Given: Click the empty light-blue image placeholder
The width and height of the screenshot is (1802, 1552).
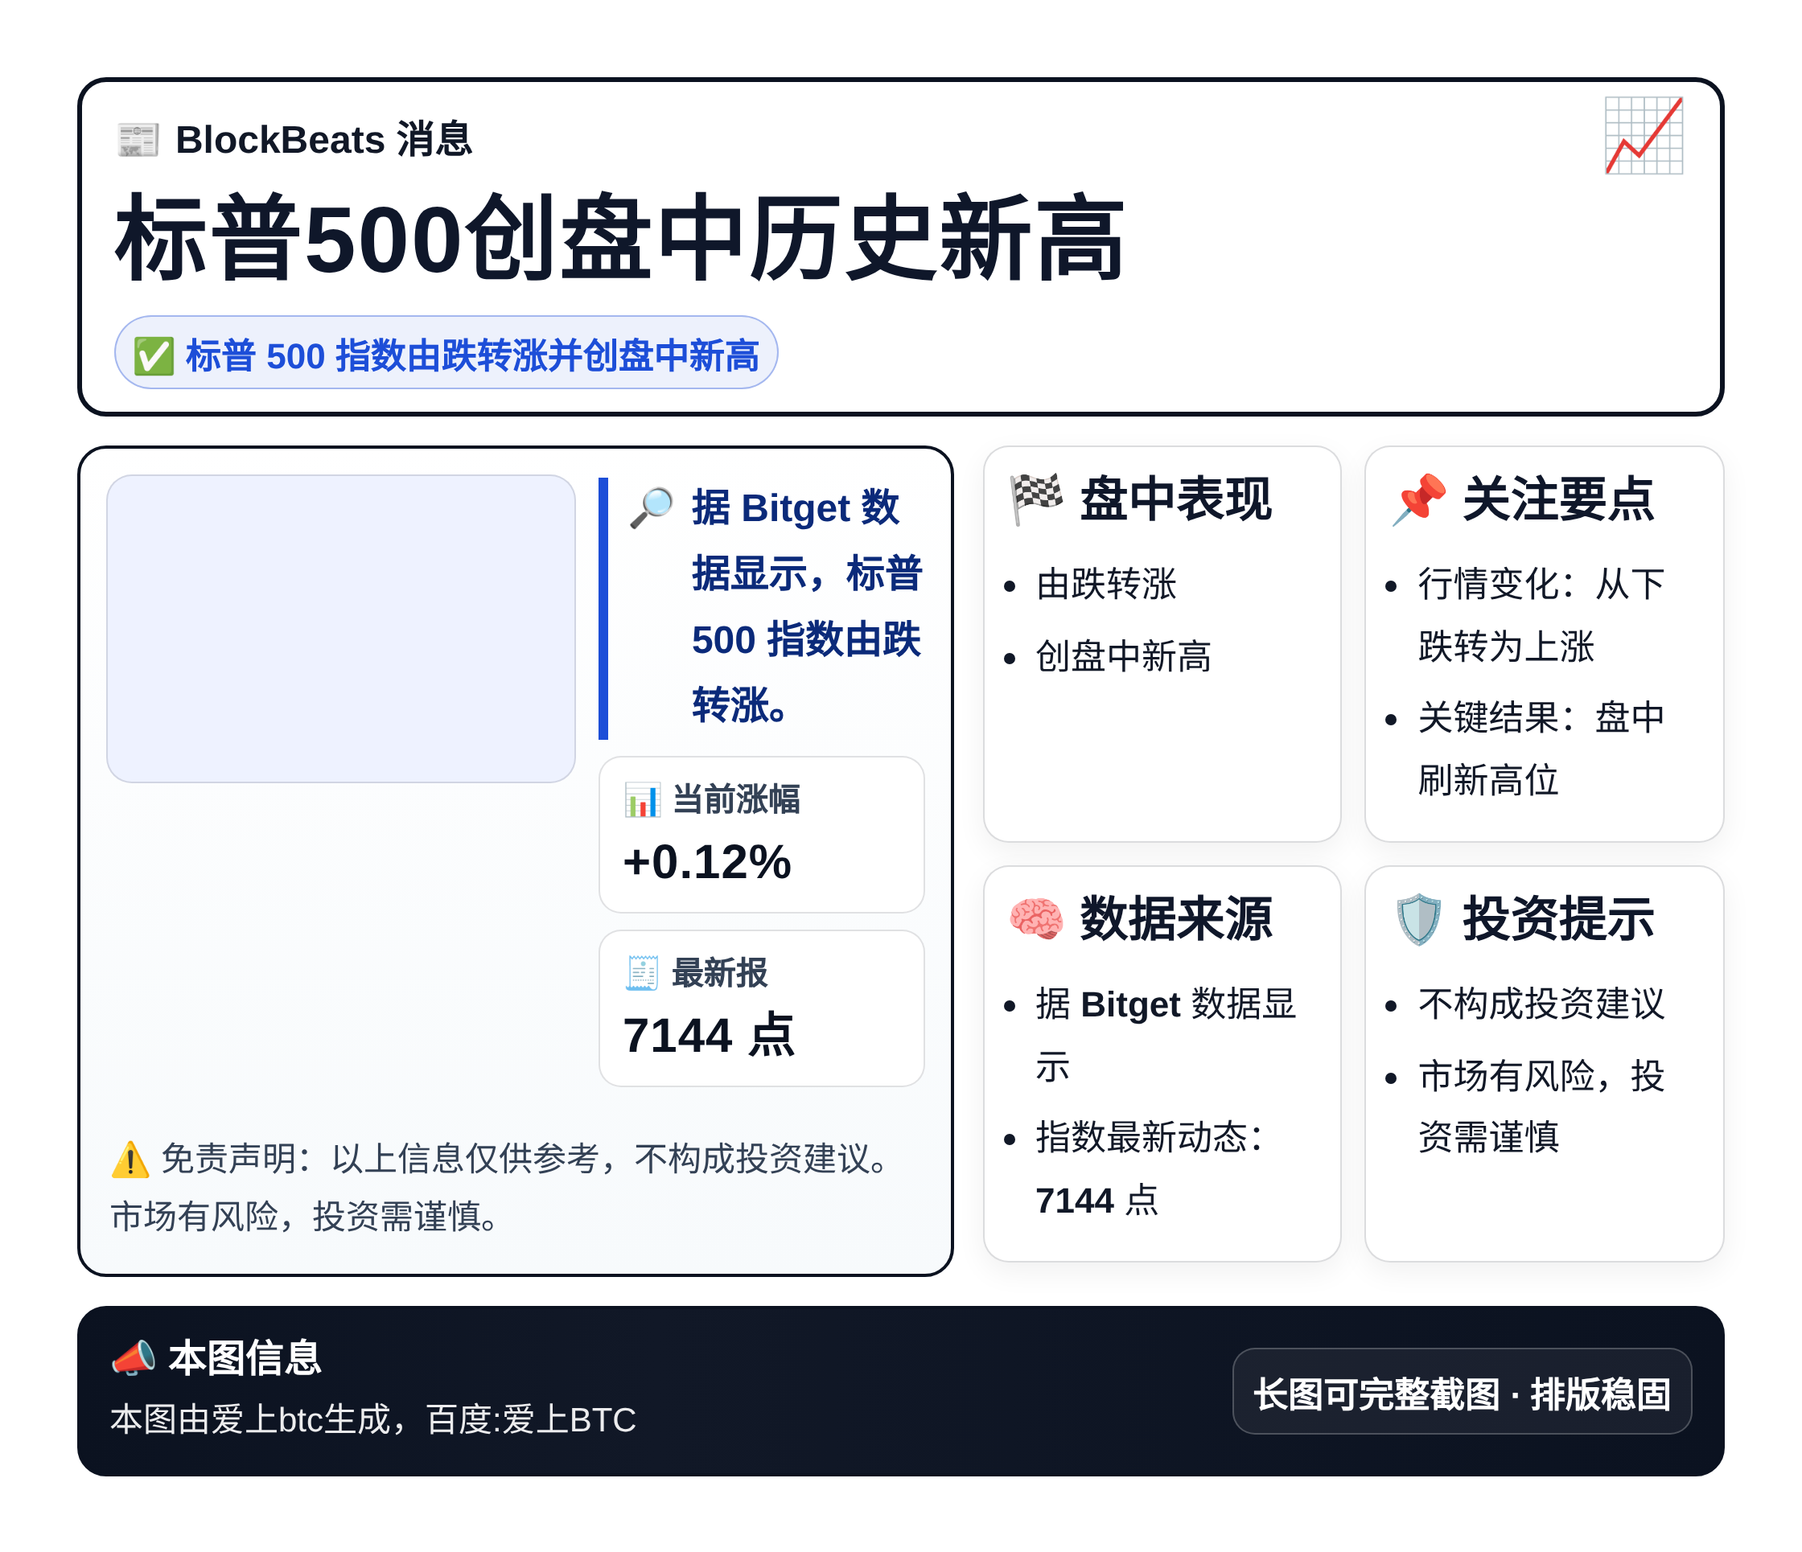Looking at the screenshot, I should tap(341, 628).
